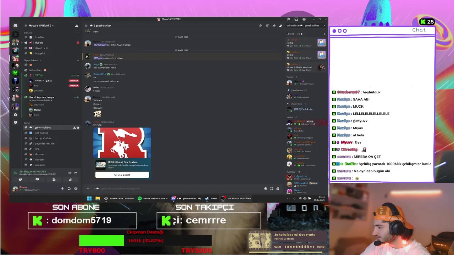Click the message input field for genel-sohbet
454x255 pixels.
click(181, 188)
